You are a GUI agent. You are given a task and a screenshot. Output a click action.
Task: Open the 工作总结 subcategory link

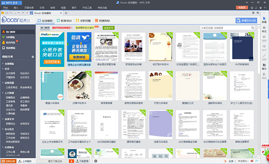(10, 138)
